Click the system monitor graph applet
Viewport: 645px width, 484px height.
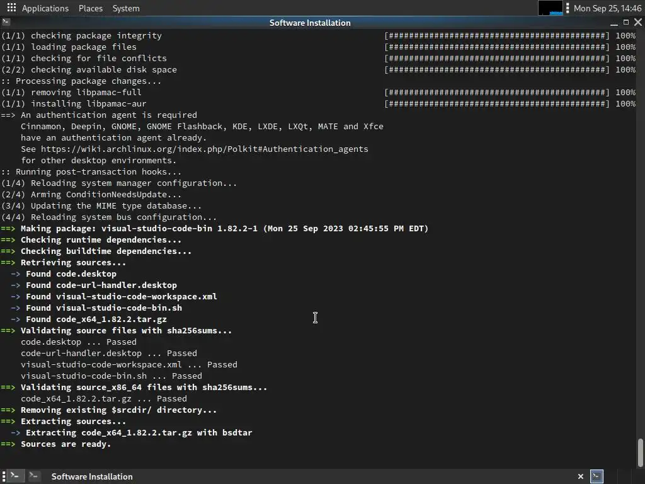pos(551,8)
